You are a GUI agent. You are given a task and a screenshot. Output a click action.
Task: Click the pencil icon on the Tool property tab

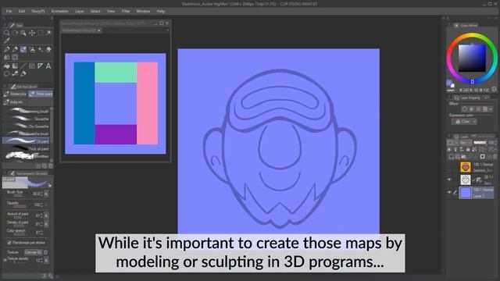pyautogui.click(x=12, y=173)
